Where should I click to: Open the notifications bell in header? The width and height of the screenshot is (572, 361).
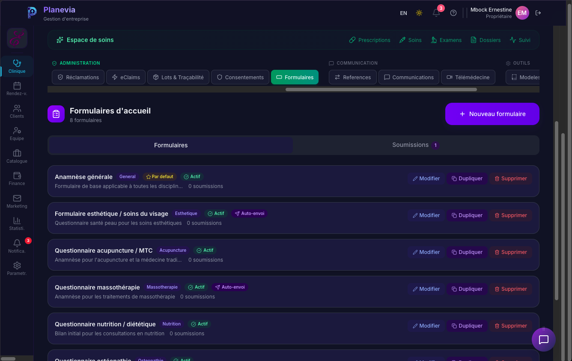436,13
